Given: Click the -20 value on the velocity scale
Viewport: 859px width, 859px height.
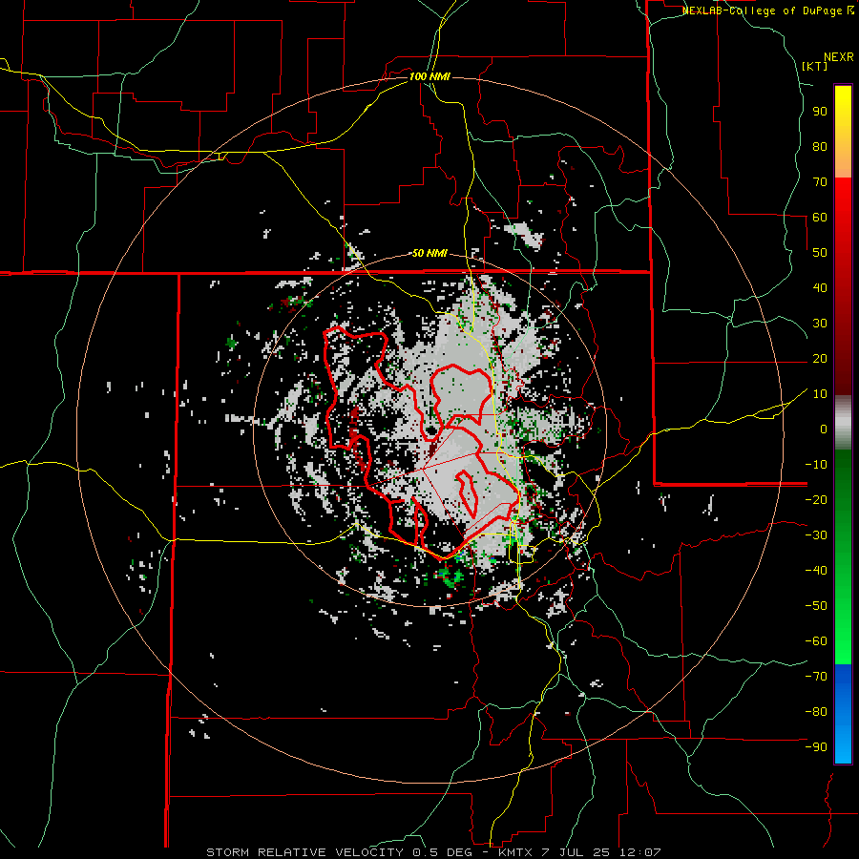Looking at the screenshot, I should coord(816,500).
